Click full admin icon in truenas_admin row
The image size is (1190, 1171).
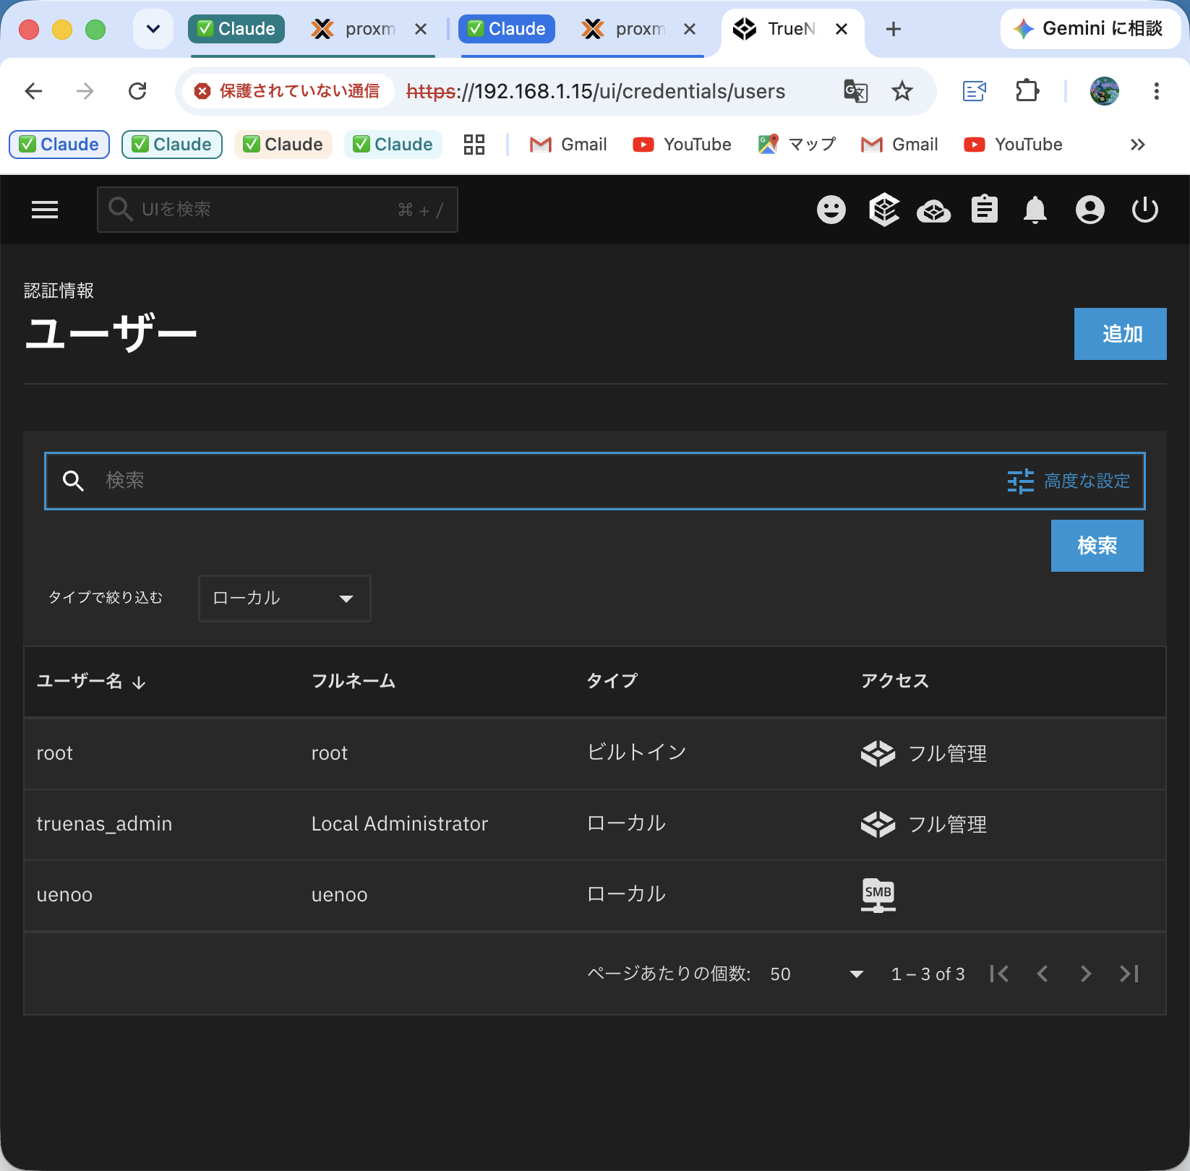click(x=878, y=824)
